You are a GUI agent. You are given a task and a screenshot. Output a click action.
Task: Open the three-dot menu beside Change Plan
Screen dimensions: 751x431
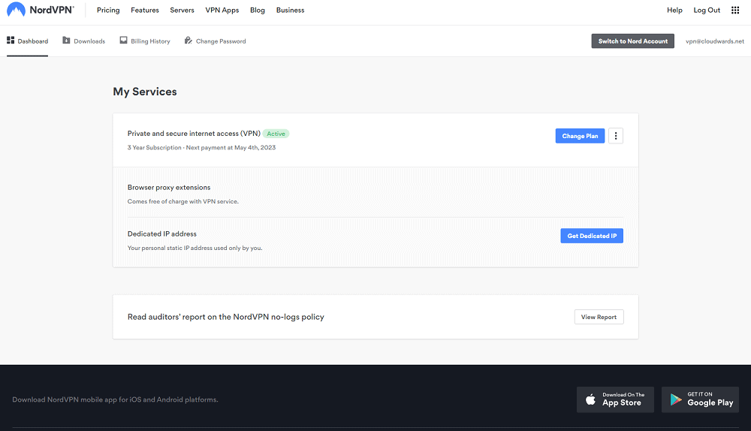pyautogui.click(x=616, y=136)
